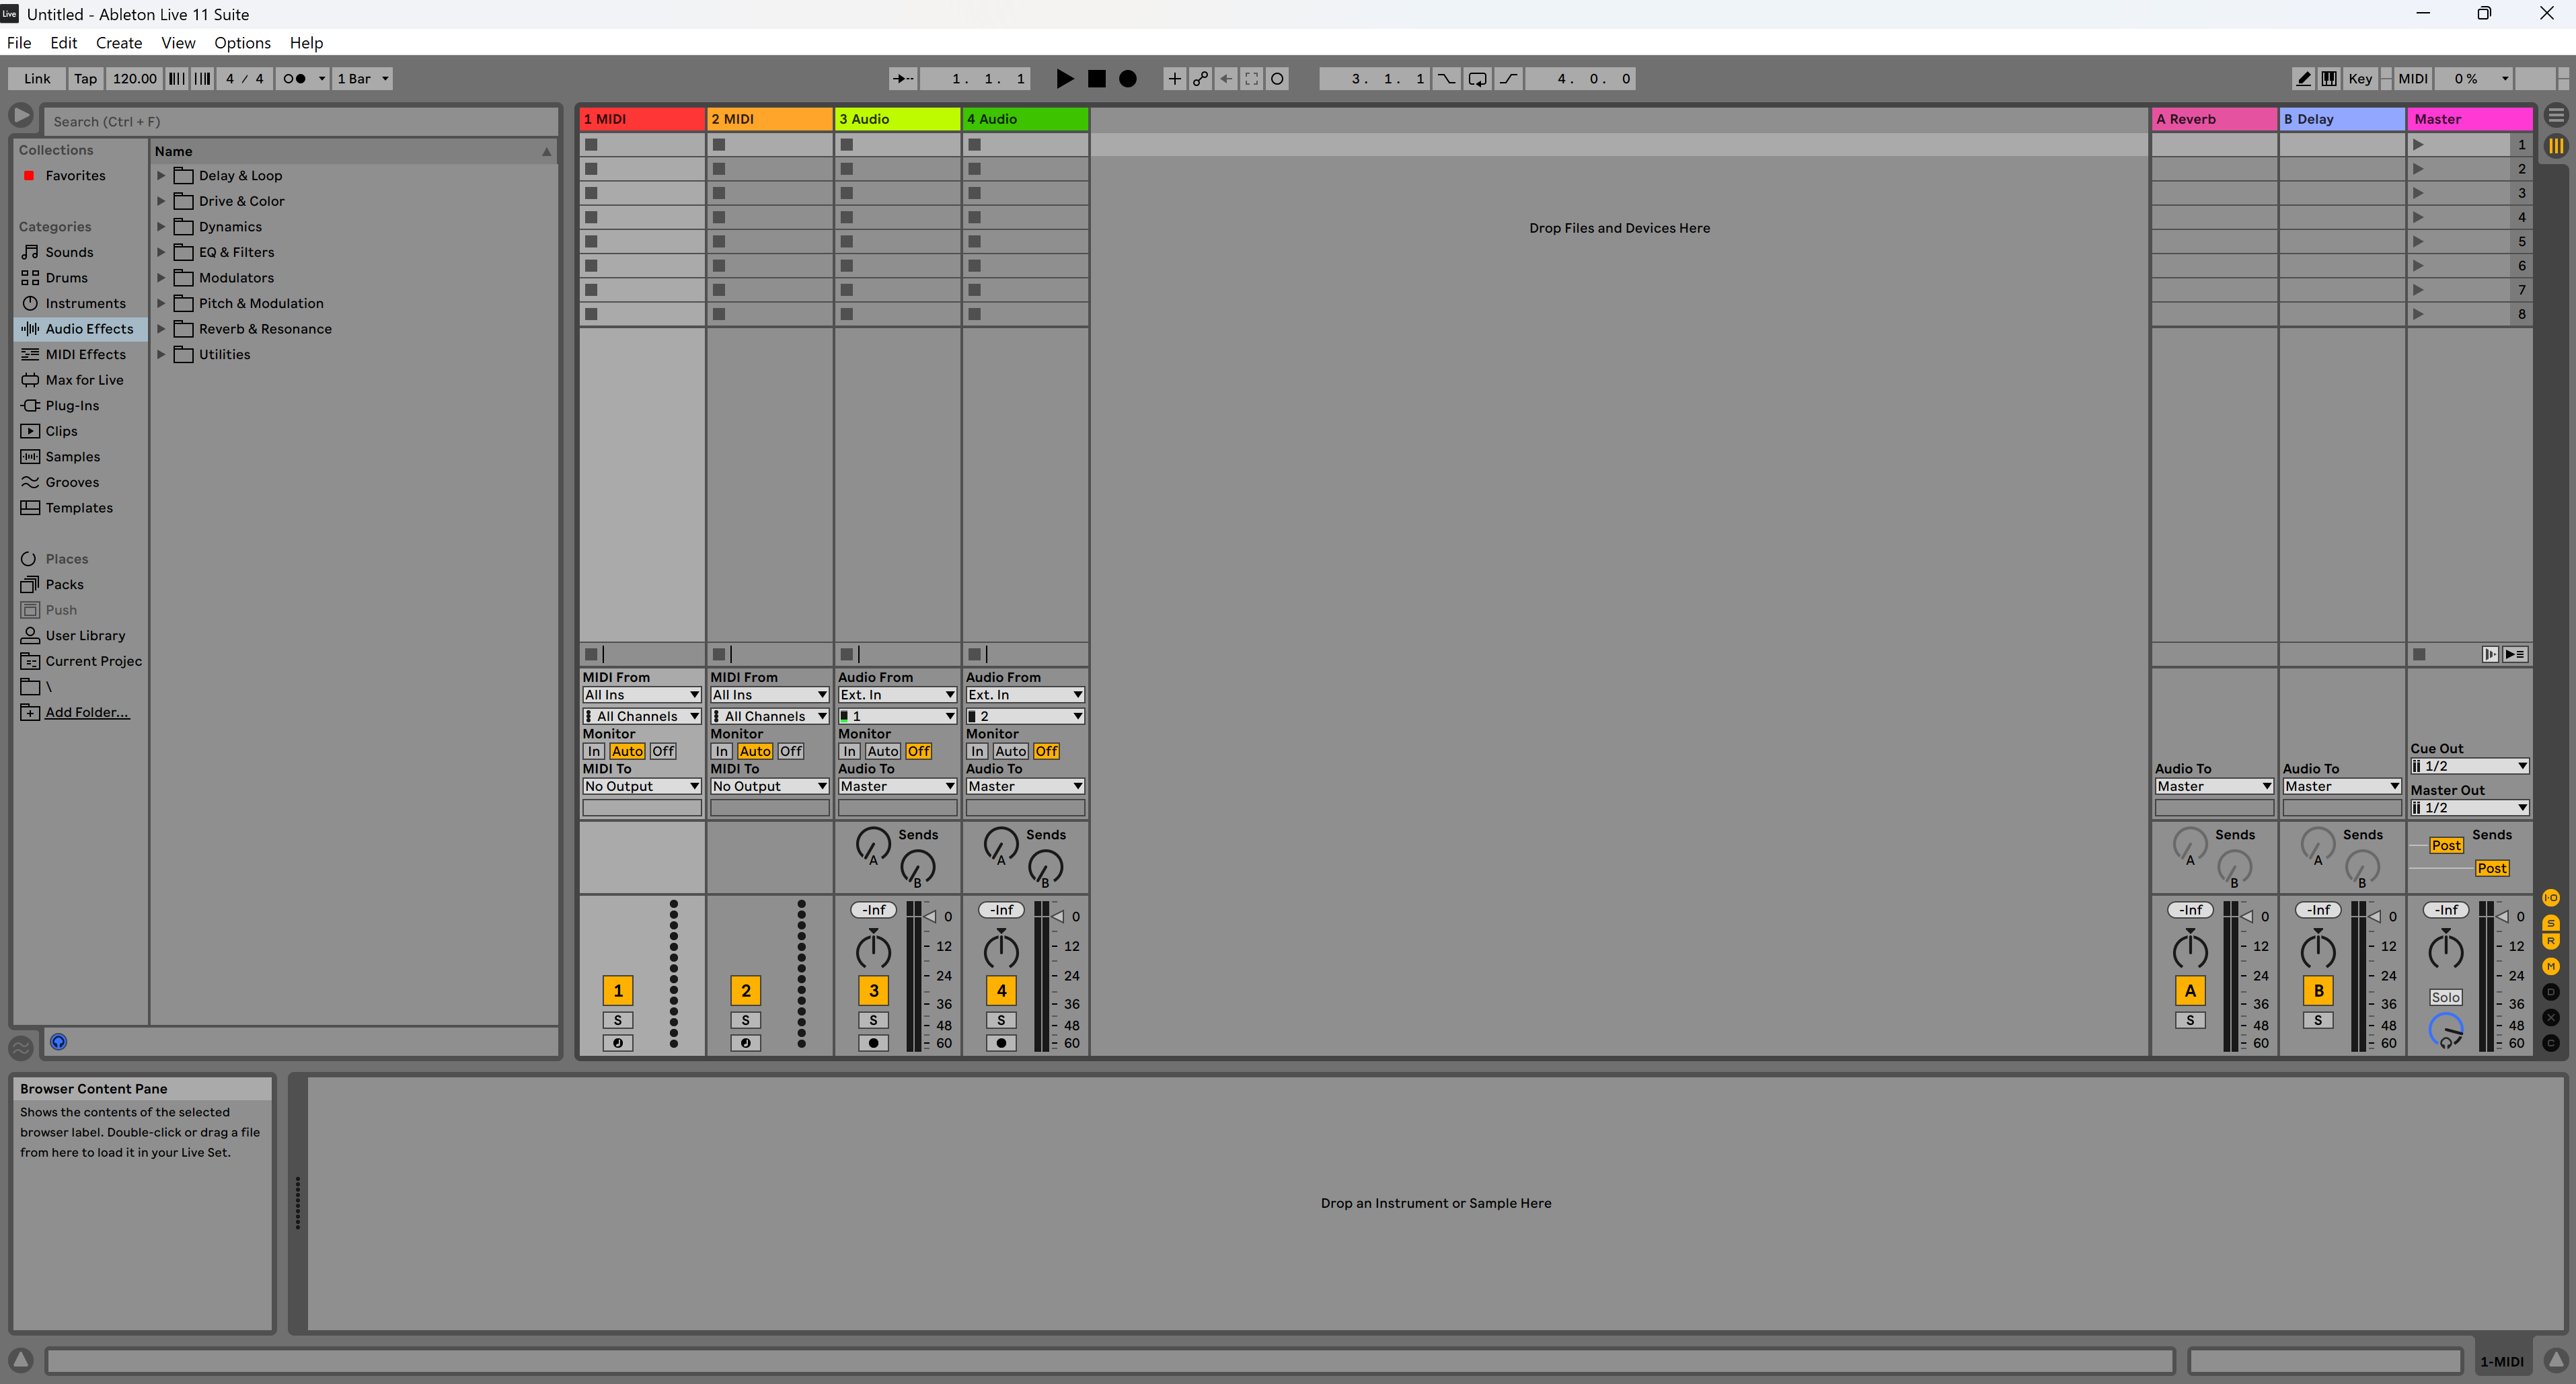Viewport: 2576px width, 1384px height.
Task: Start playback with the Play button
Action: click(1065, 78)
